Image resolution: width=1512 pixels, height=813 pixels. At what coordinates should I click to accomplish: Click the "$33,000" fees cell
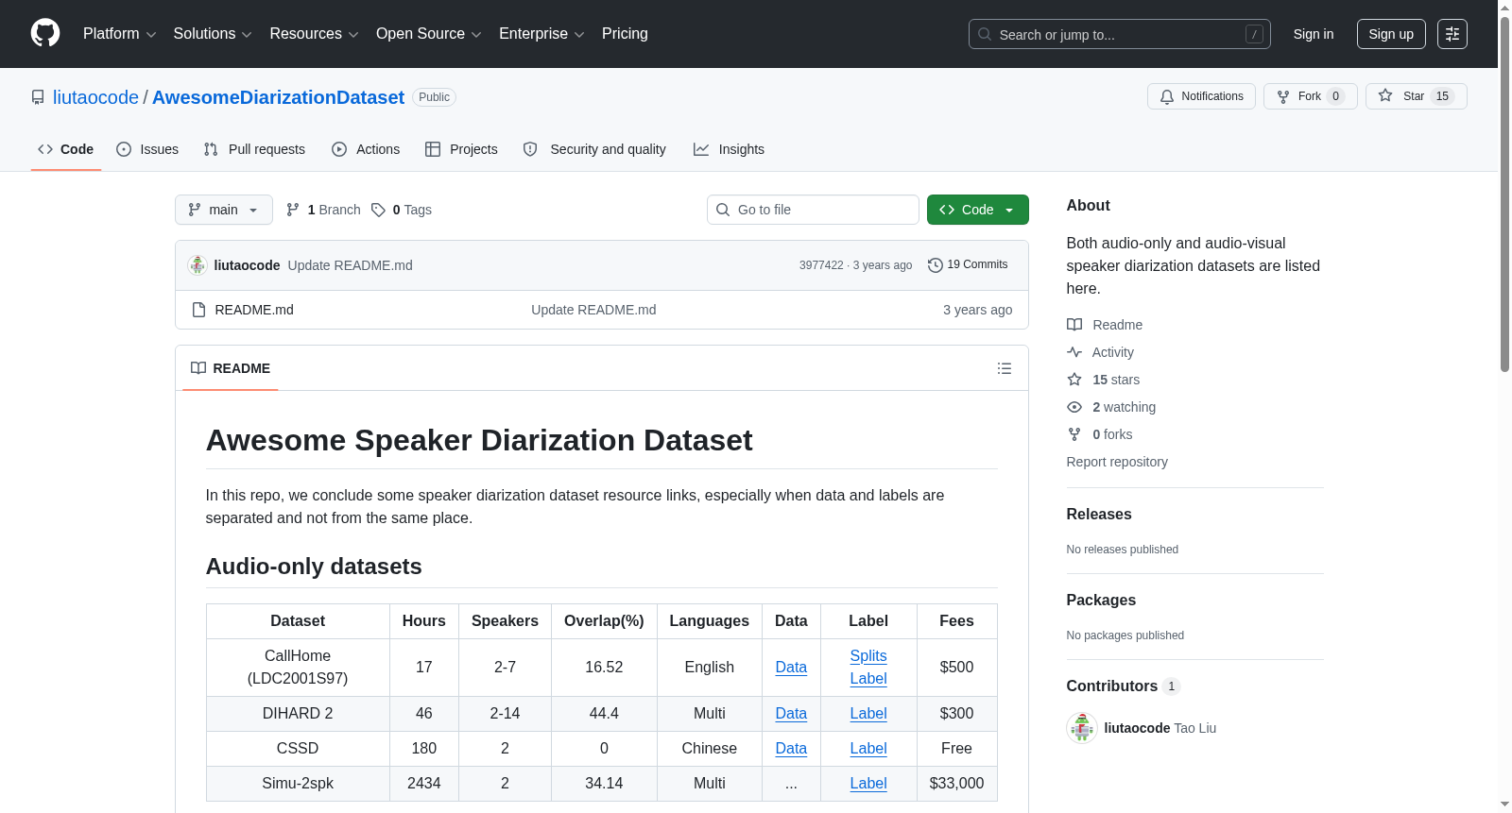point(957,784)
